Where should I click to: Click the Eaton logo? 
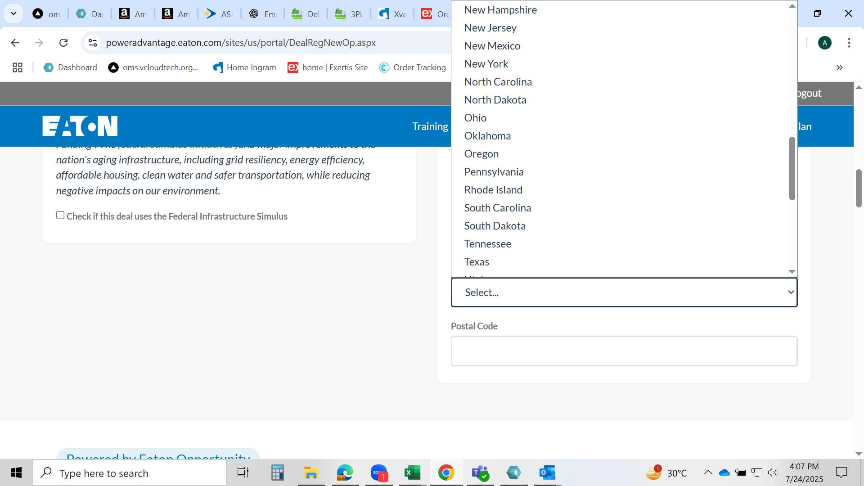tap(80, 126)
